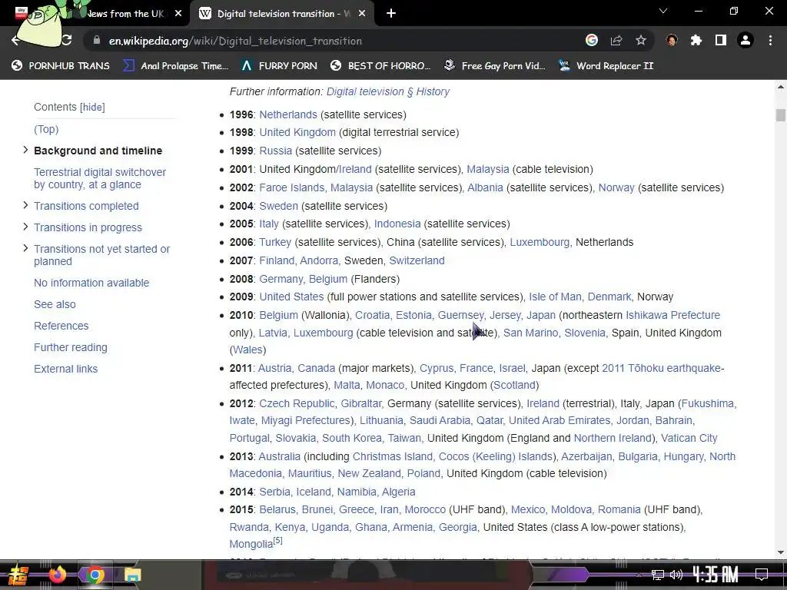The height and width of the screenshot is (590, 787).
Task: Open footnote reference [5] after Mongolia
Action: click(277, 541)
